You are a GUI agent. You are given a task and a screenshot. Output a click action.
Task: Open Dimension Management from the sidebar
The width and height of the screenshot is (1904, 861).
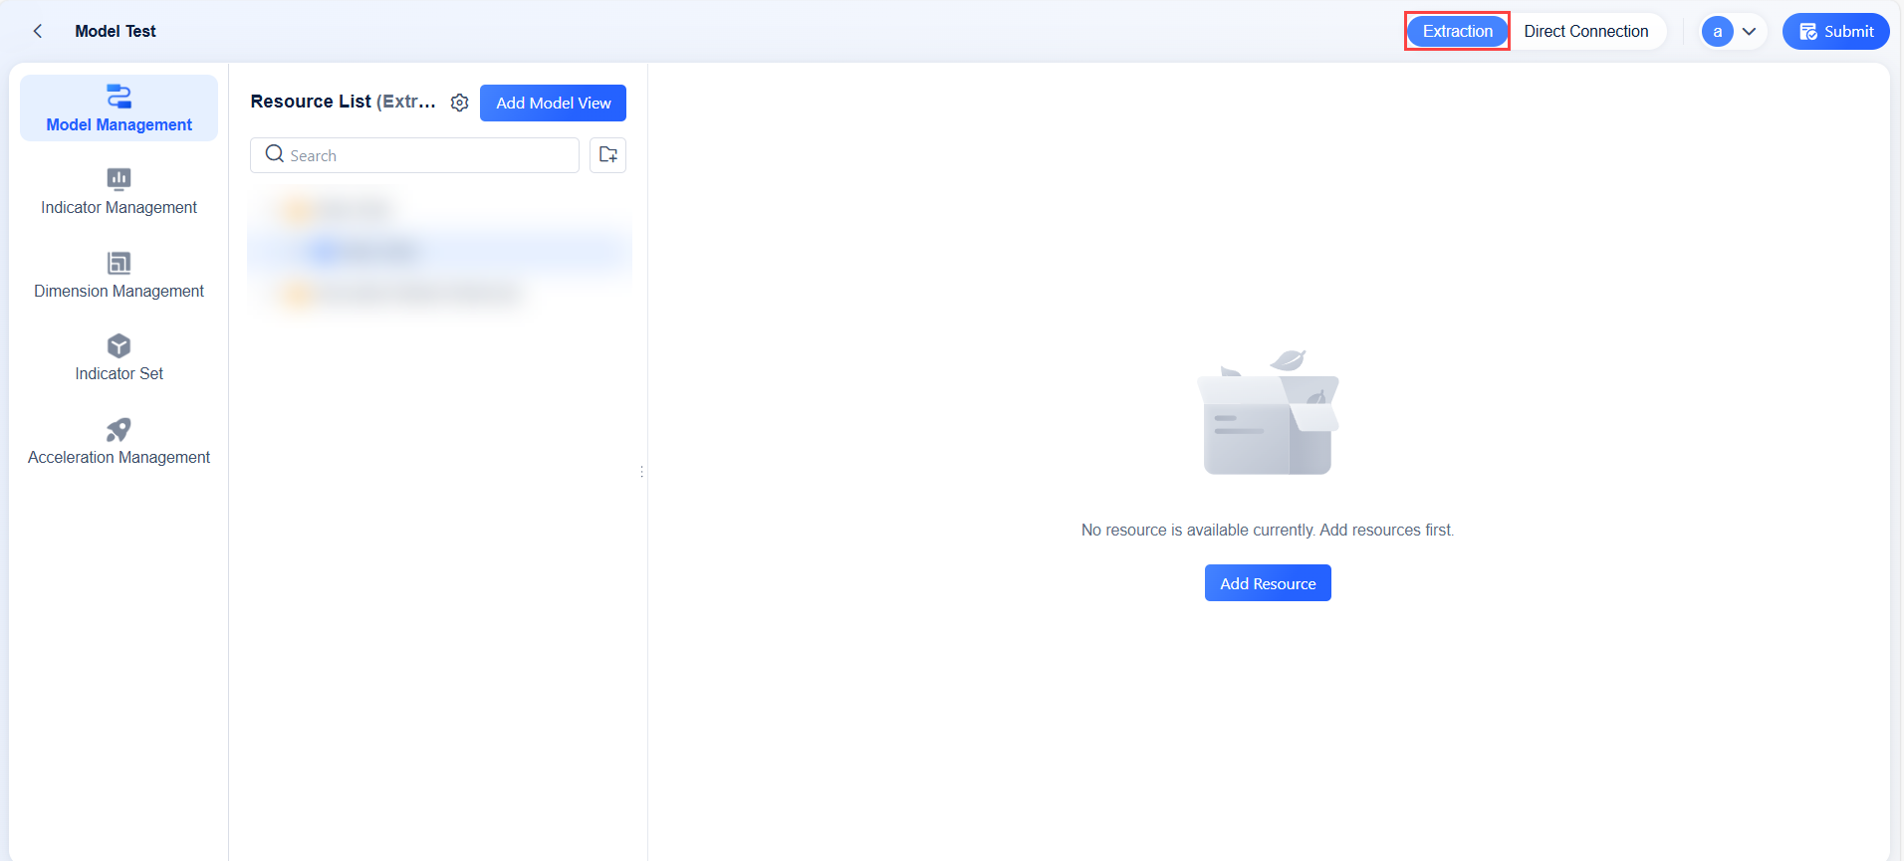pyautogui.click(x=119, y=276)
